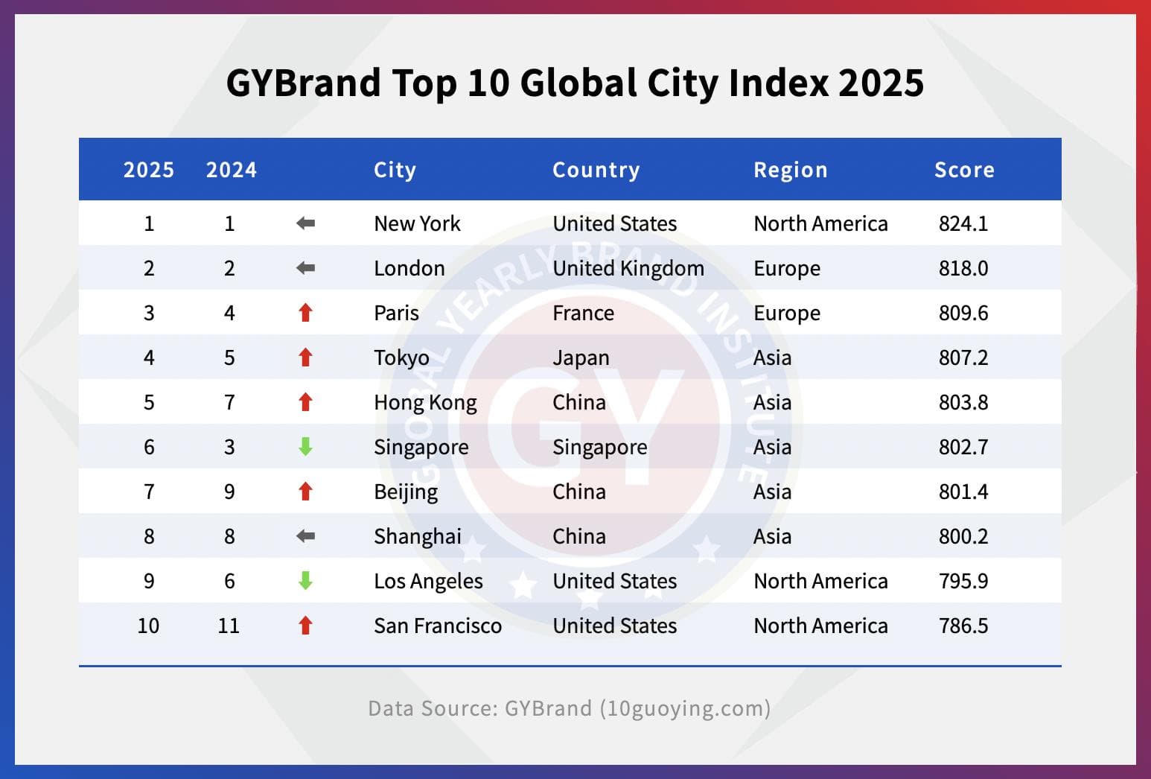The width and height of the screenshot is (1151, 779).
Task: Click United States in the New York row
Action: coord(615,223)
